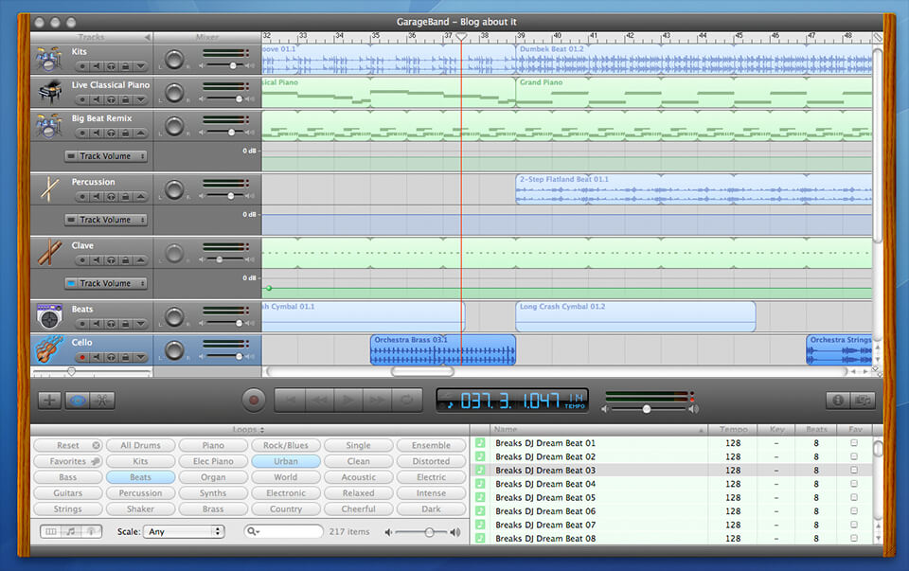909x571 pixels.
Task: Select the Electronic keyword button
Action: 286,493
